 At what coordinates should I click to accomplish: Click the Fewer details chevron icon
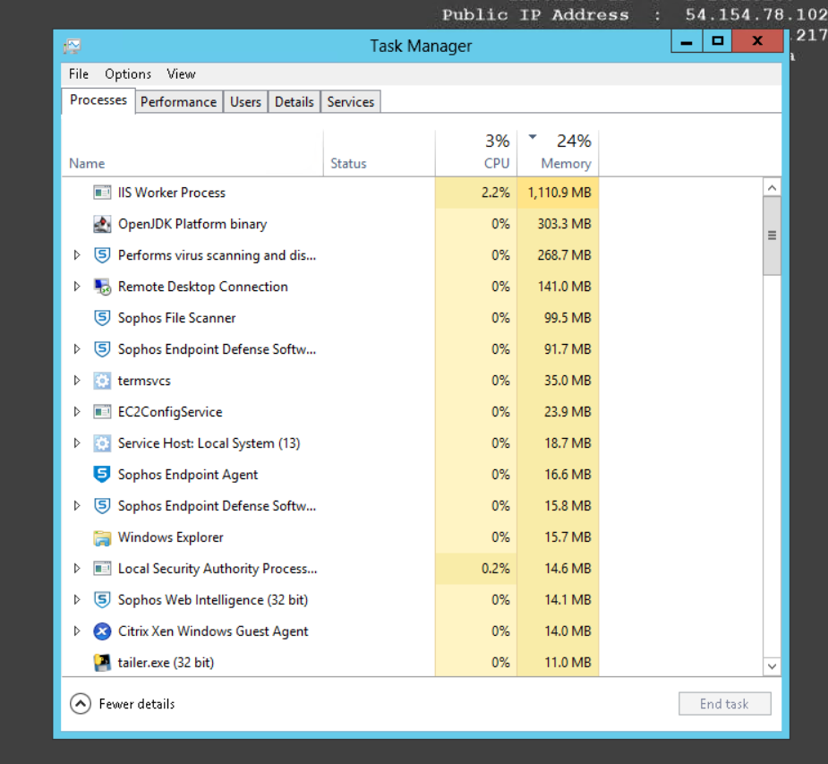click(x=81, y=704)
